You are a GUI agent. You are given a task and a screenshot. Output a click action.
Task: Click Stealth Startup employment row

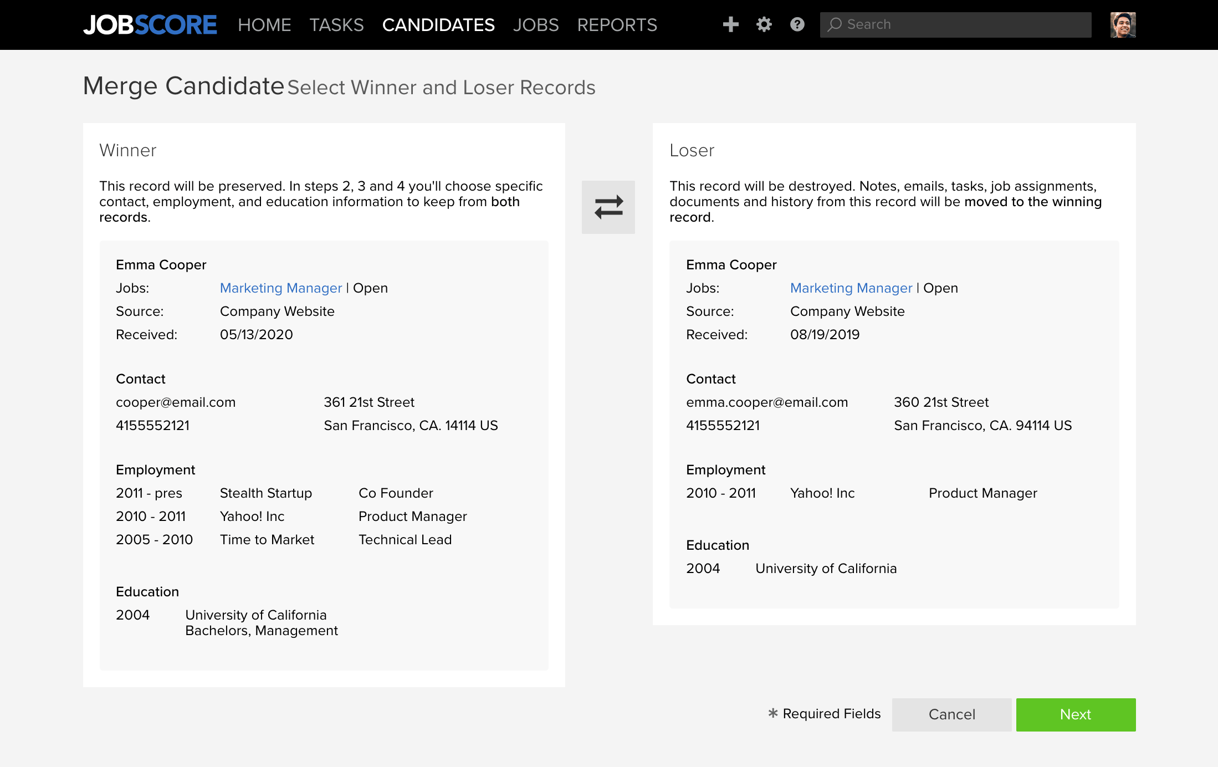coord(275,493)
